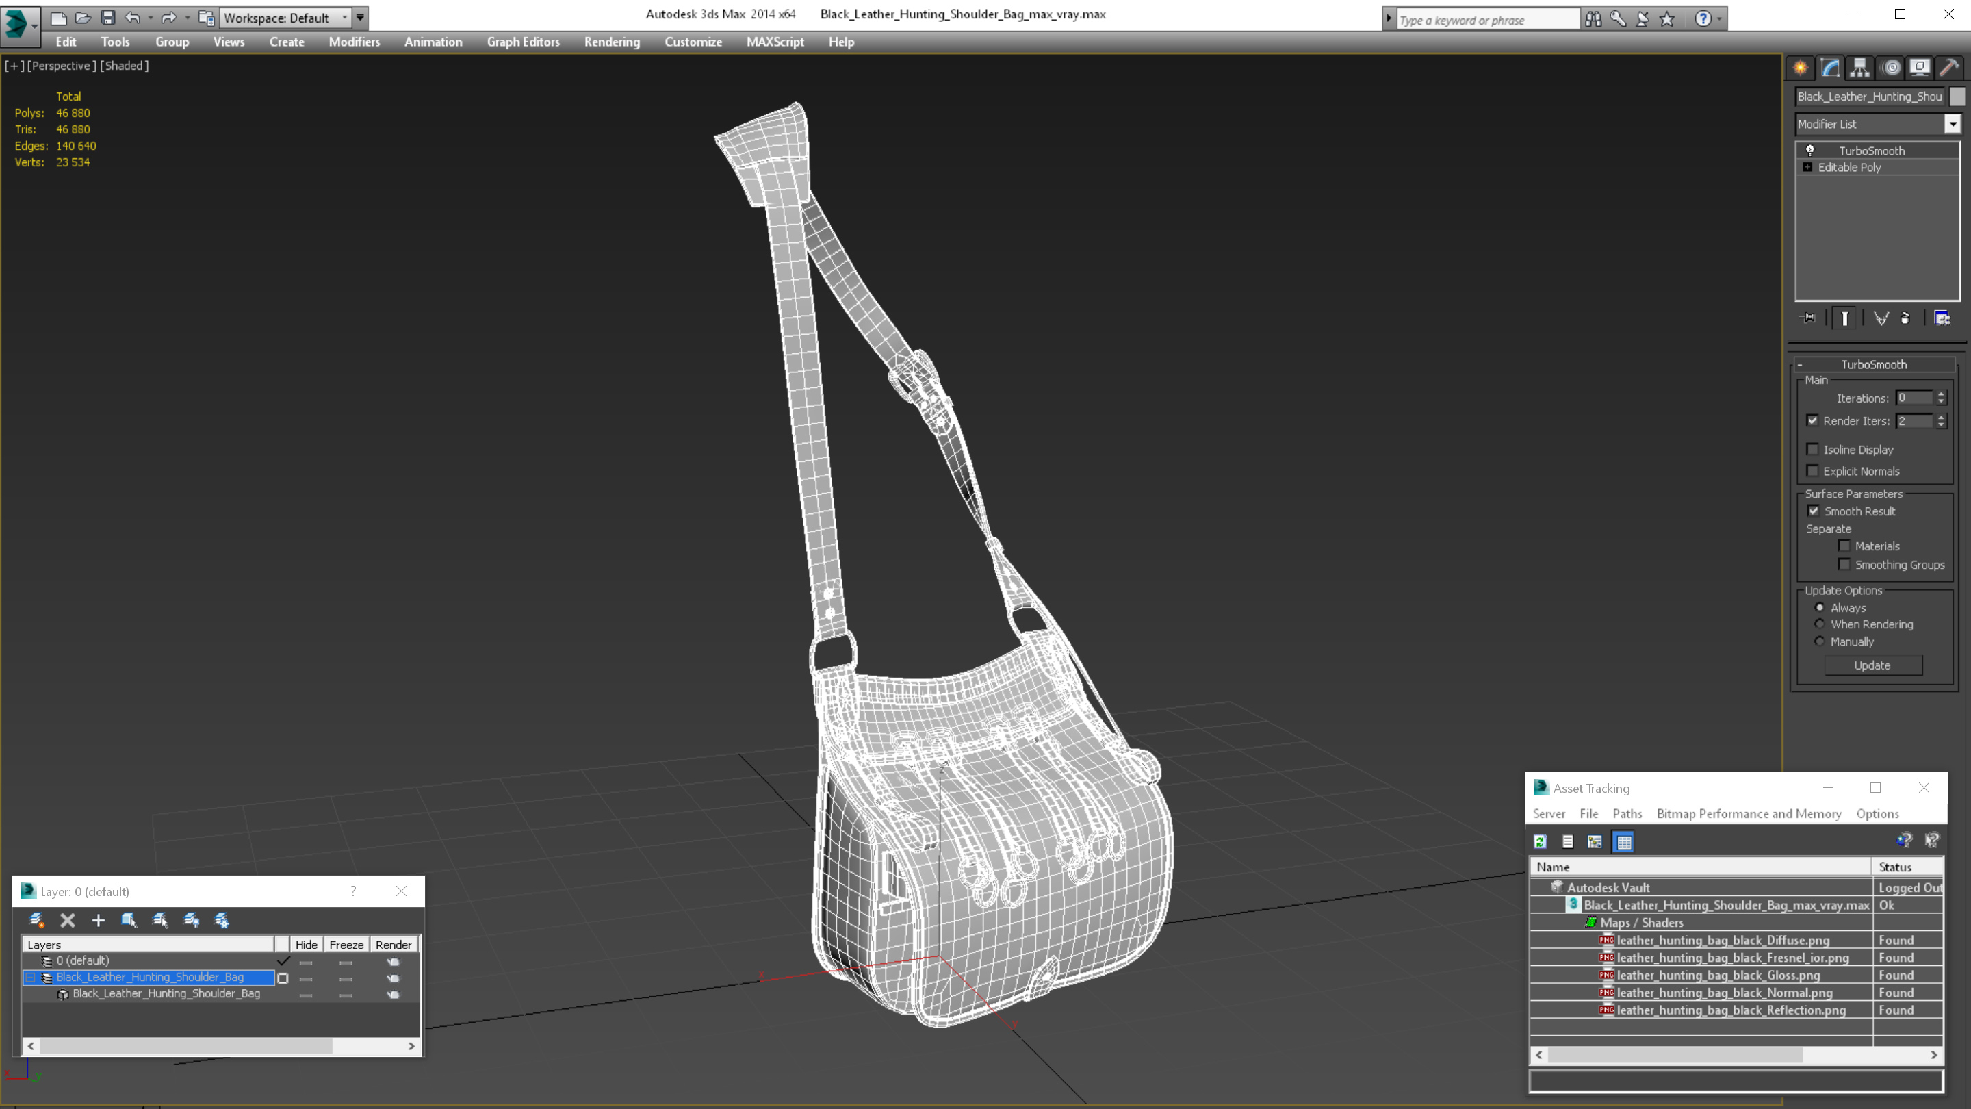This screenshot has width=1971, height=1109.
Task: Select the Always update option
Action: (1820, 608)
